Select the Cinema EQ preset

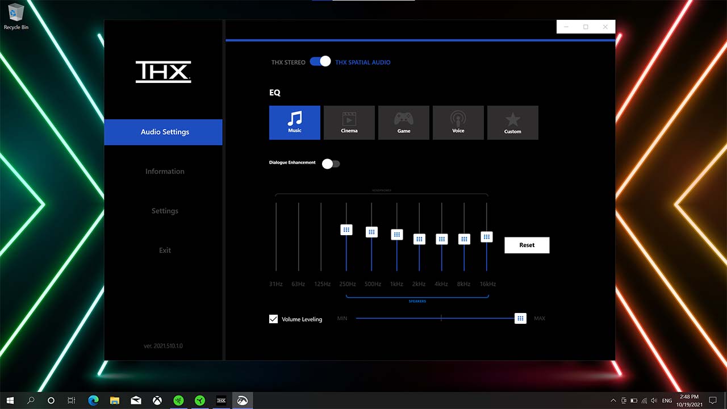pos(349,122)
